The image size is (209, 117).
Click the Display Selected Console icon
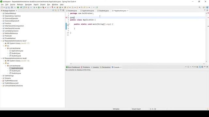tap(188, 67)
